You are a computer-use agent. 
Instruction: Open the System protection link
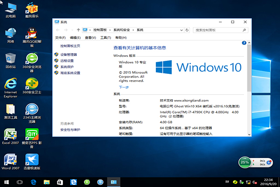(67, 67)
